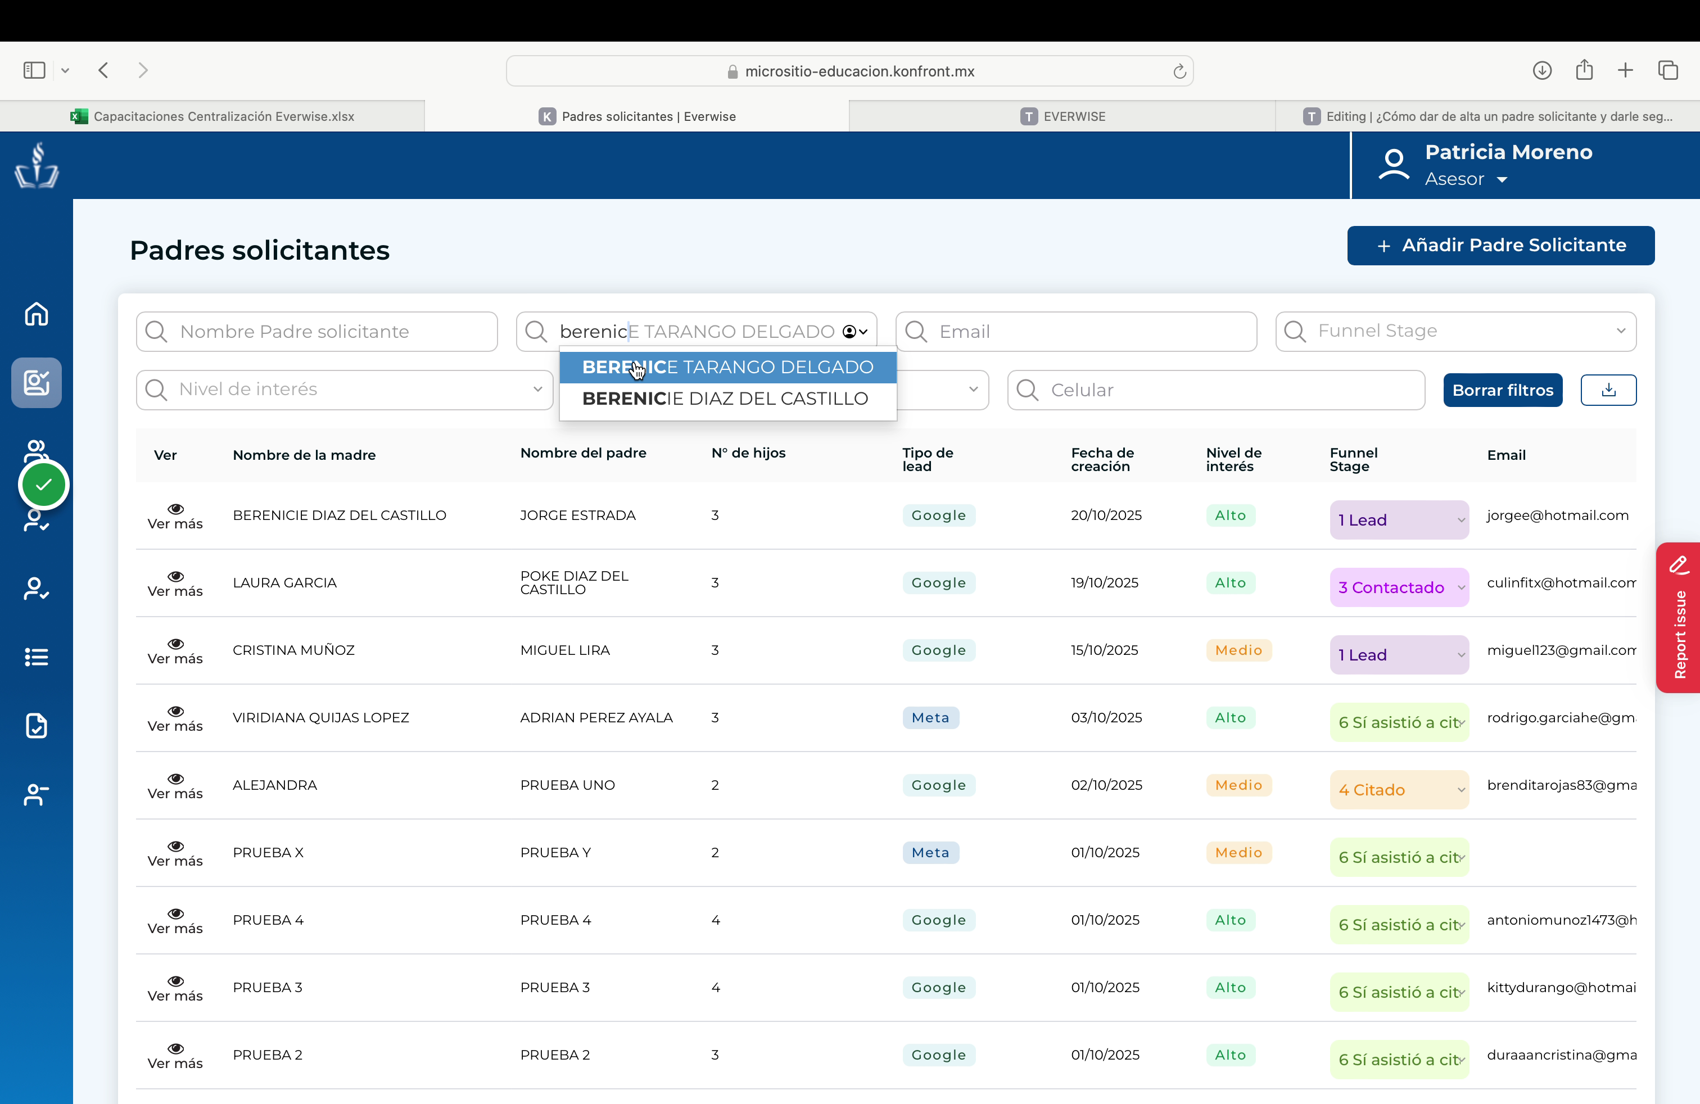Click Ver más eye for CRISTINA MUÑOZ
This screenshot has width=1700, height=1104.
pyautogui.click(x=175, y=650)
